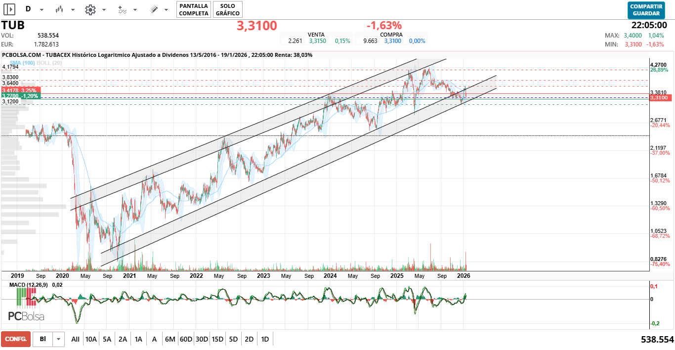This screenshot has width=675, height=350.
Task: Select the 60D time range
Action: click(186, 339)
